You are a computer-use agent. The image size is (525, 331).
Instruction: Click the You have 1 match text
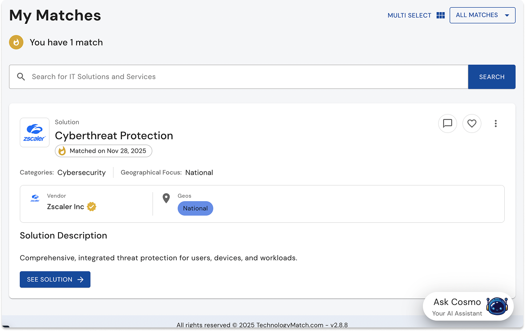(66, 43)
